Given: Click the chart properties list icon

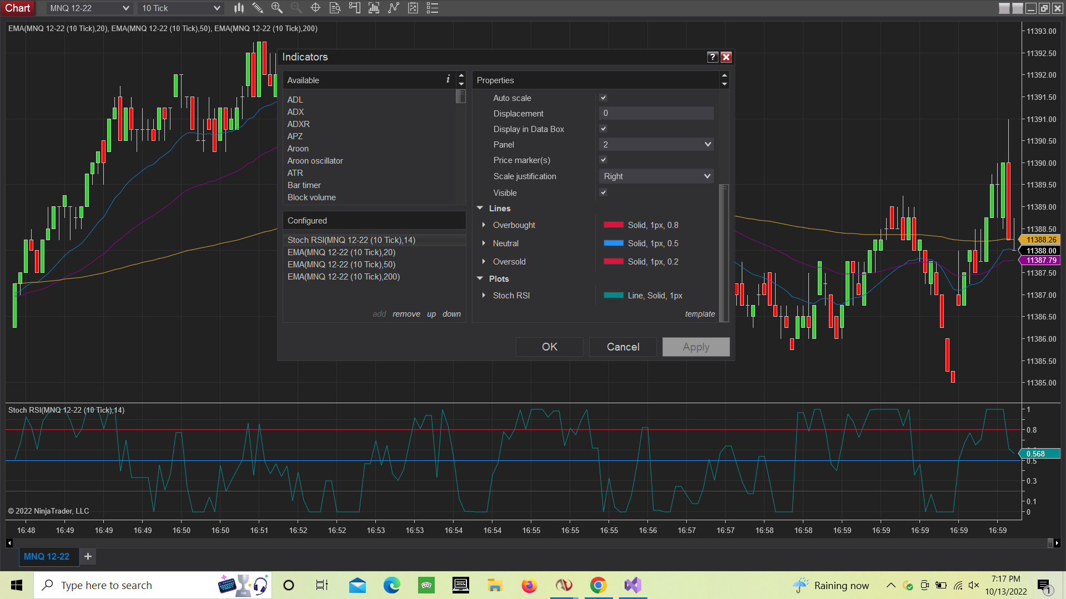Looking at the screenshot, I should (433, 8).
